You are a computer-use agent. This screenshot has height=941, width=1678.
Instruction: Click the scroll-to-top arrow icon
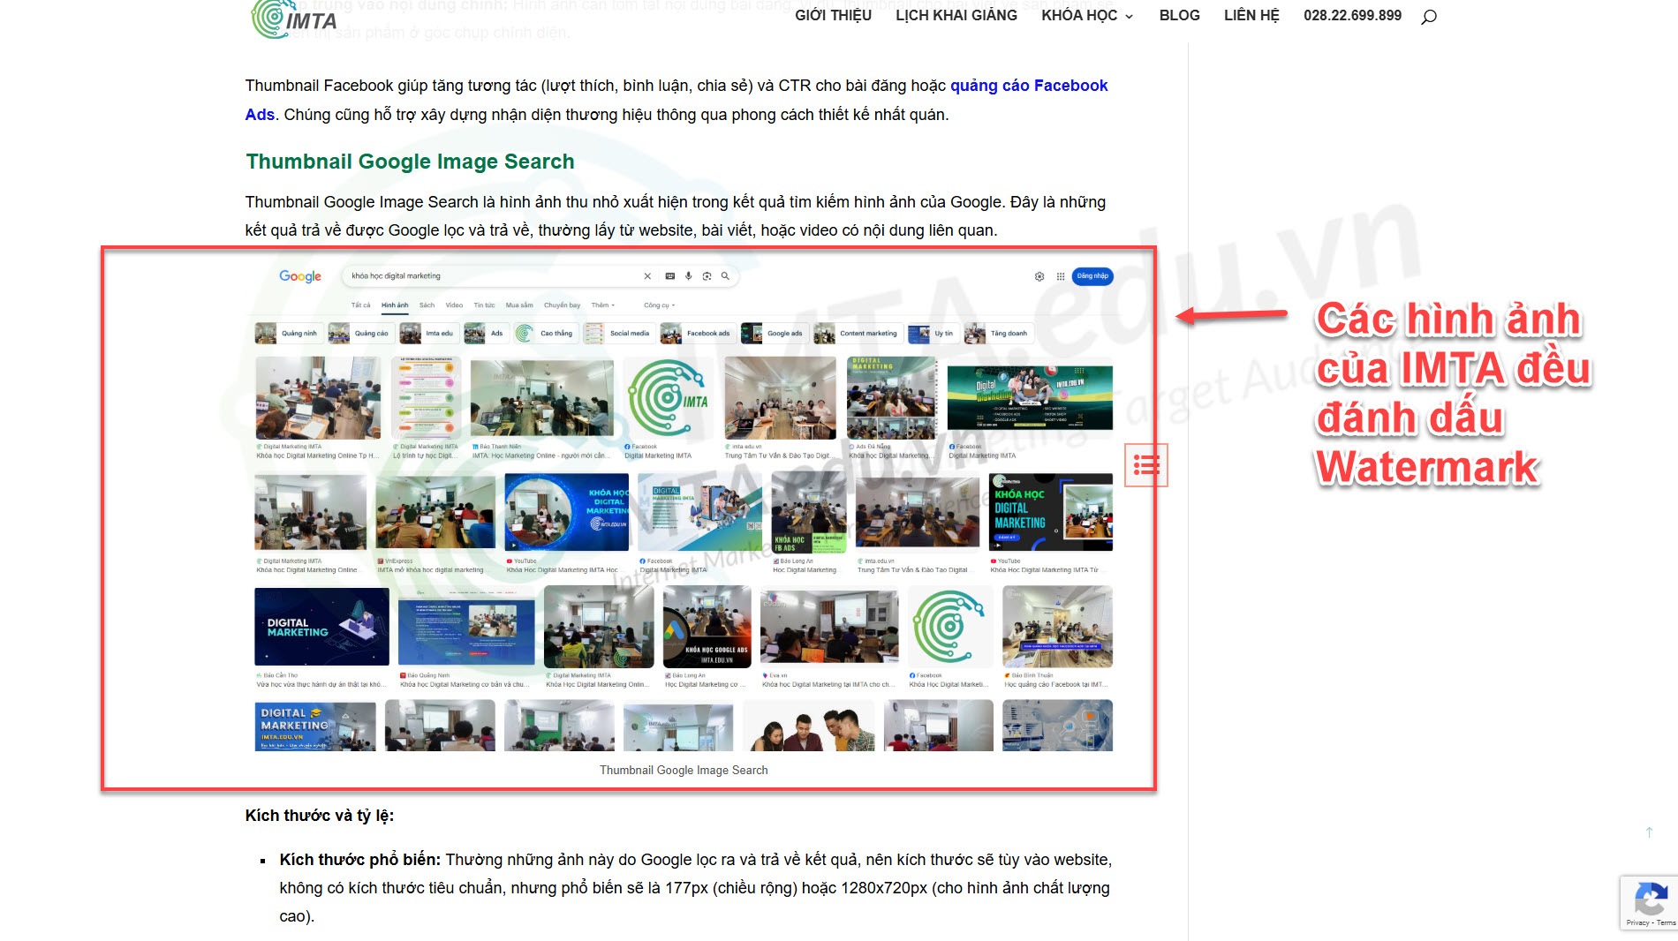(1649, 832)
